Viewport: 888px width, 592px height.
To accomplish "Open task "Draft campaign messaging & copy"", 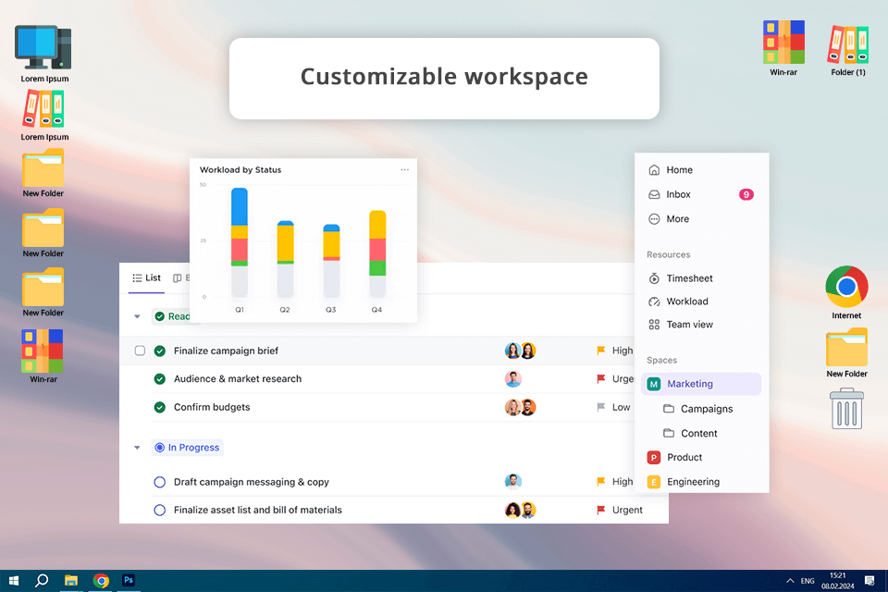I will pyautogui.click(x=252, y=482).
